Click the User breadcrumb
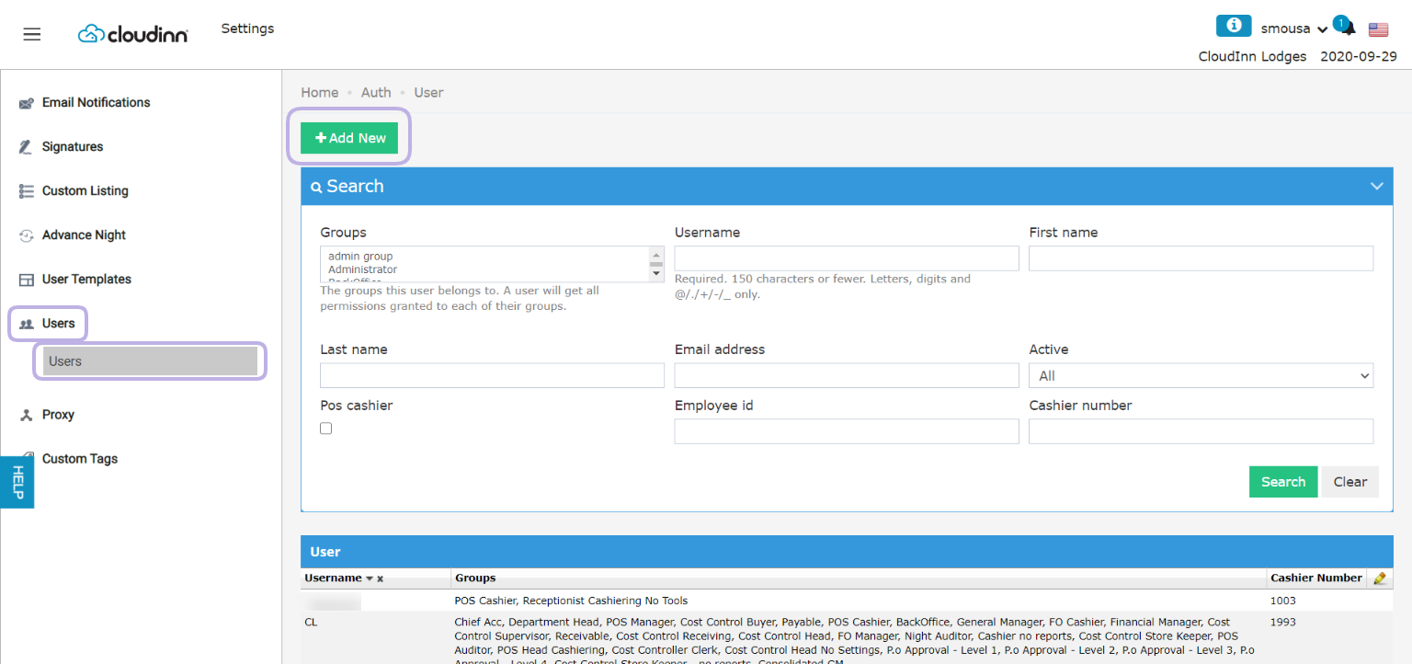 click(428, 92)
